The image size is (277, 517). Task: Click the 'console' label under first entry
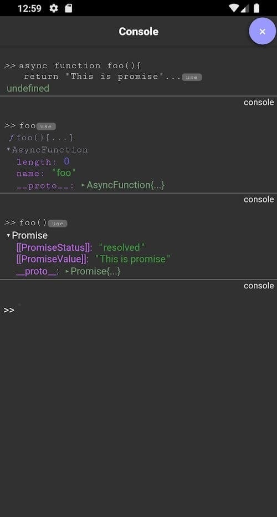pos(259,102)
